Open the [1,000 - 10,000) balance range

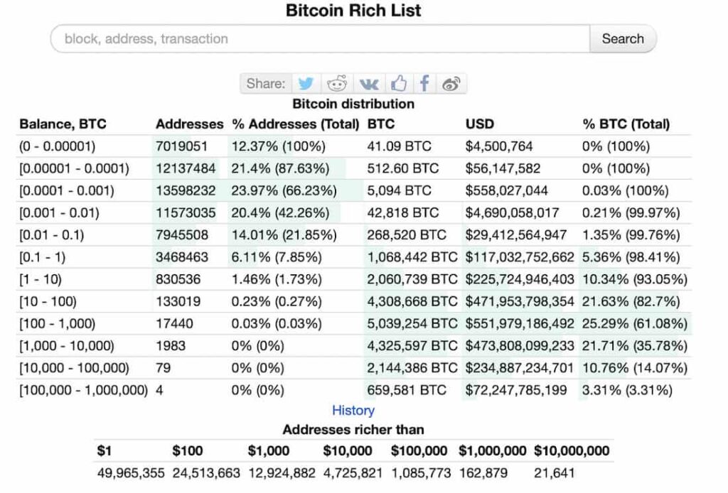click(x=64, y=346)
